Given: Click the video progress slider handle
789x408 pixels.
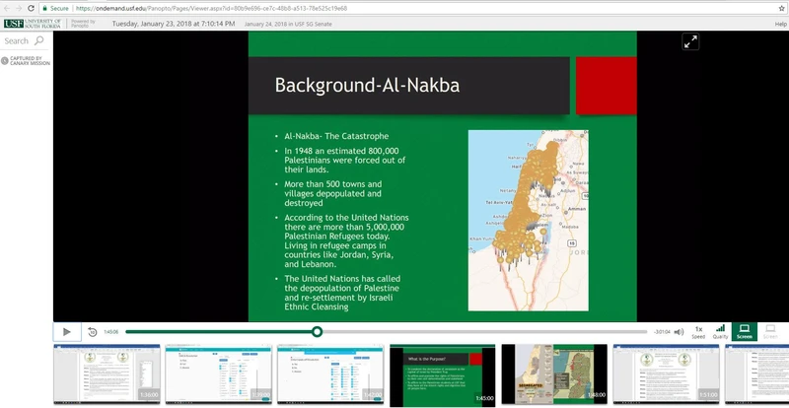Looking at the screenshot, I should 317,332.
